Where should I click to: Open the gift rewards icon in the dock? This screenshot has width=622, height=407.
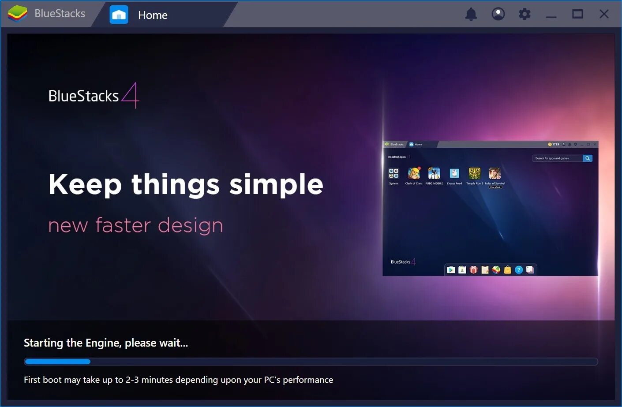click(474, 269)
